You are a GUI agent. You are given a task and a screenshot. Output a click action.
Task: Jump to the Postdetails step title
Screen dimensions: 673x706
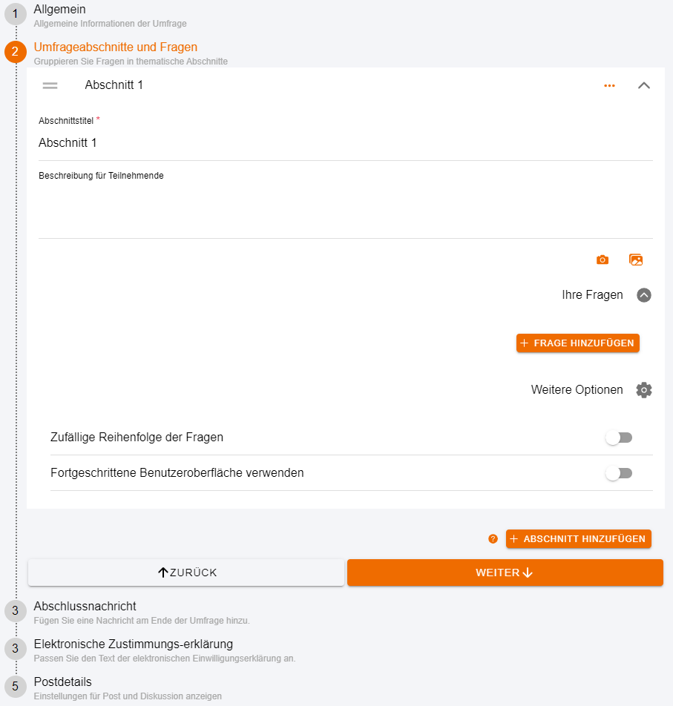tap(62, 682)
